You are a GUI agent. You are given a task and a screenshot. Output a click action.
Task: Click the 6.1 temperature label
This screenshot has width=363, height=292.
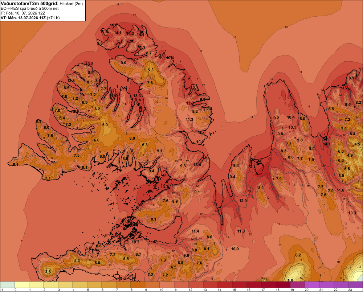151,69
